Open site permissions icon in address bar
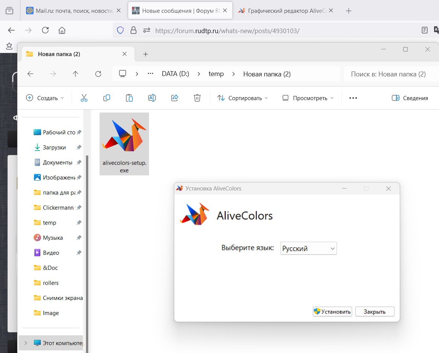This screenshot has width=439, height=353. (x=147, y=30)
